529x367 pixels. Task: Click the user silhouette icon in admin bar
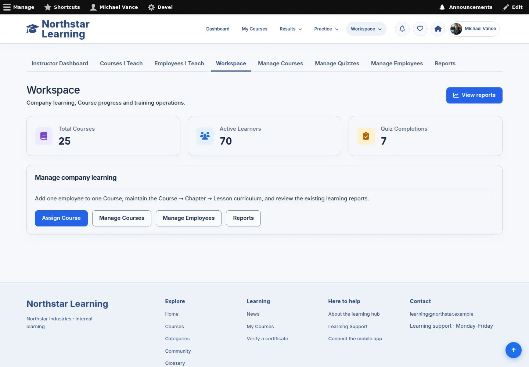(93, 7)
